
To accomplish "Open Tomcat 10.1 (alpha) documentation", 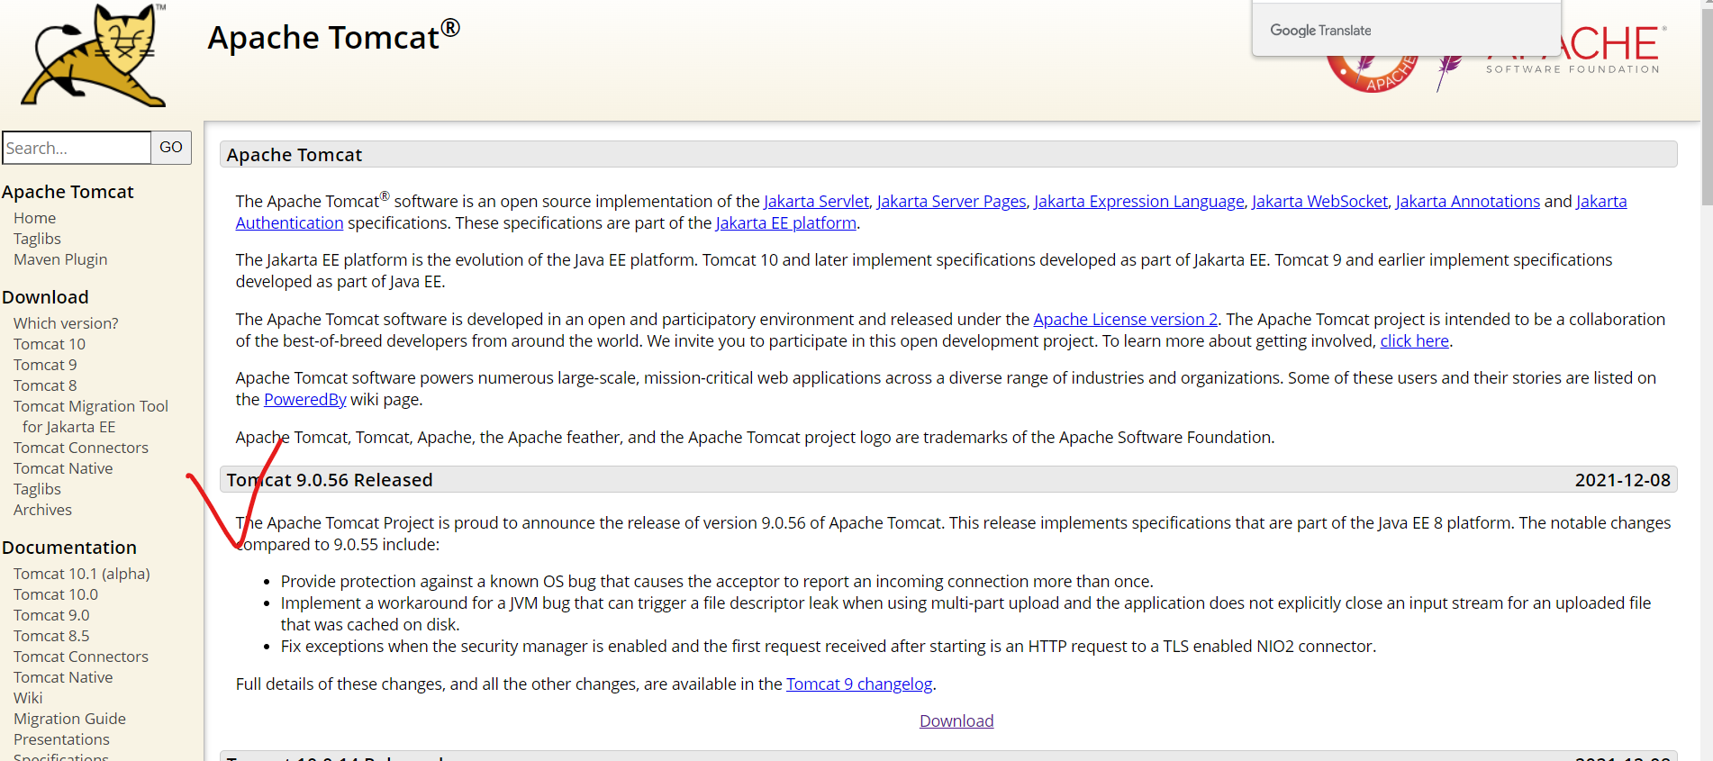I will (x=82, y=574).
